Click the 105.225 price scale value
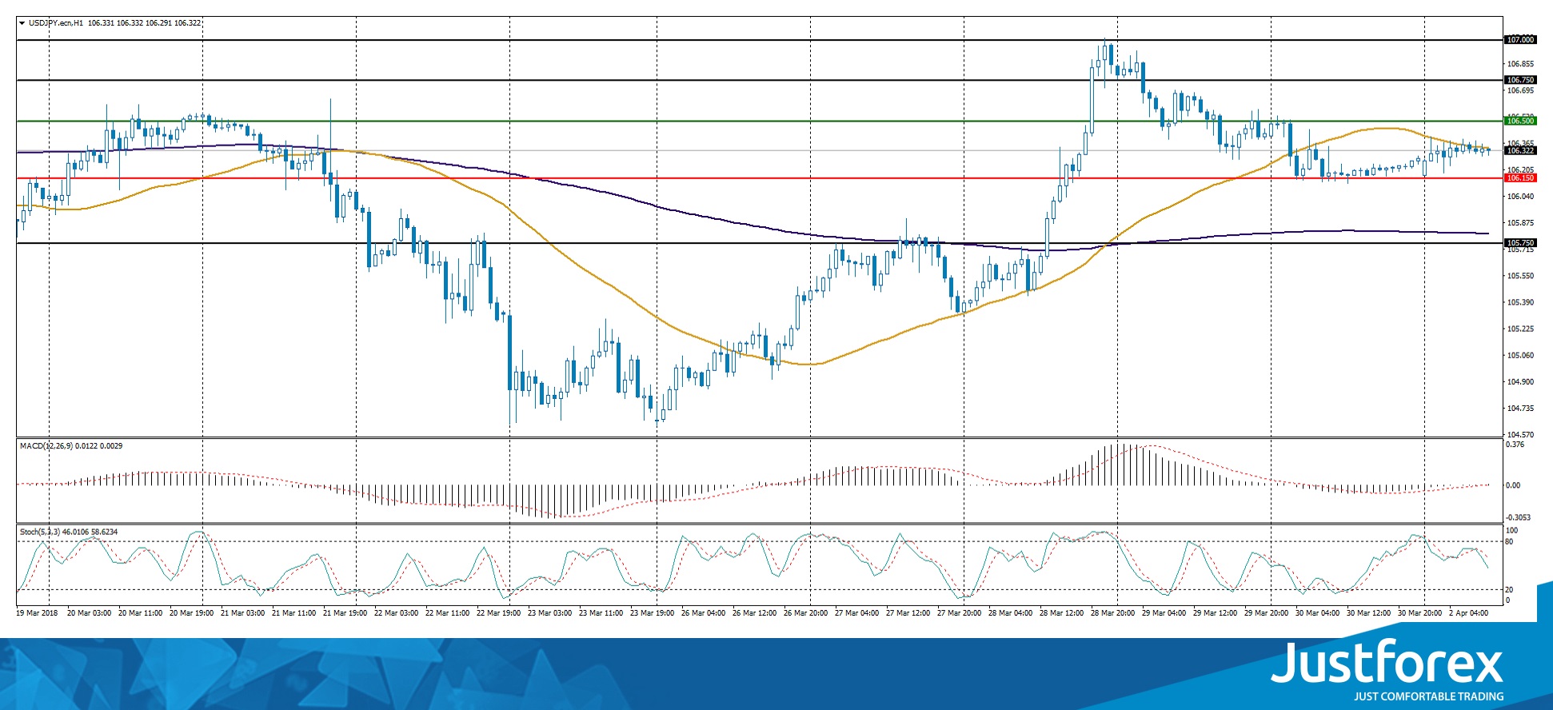The height and width of the screenshot is (710, 1553). [x=1520, y=329]
